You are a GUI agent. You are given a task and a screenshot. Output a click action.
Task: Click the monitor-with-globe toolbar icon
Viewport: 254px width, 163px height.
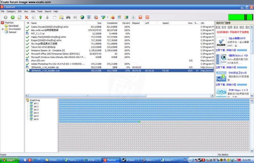[x=126, y=17]
